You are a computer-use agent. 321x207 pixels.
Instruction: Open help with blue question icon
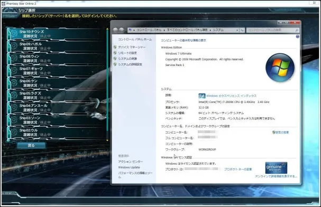tap(297, 36)
